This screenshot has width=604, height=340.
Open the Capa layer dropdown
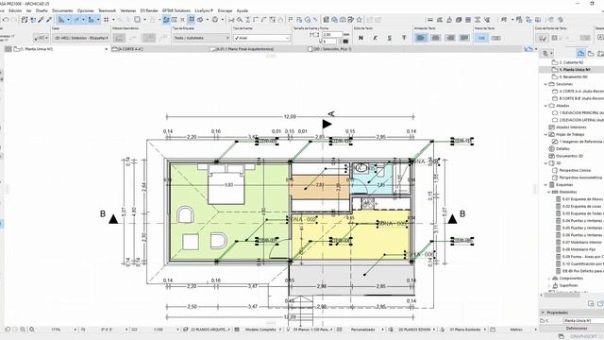(x=81, y=38)
